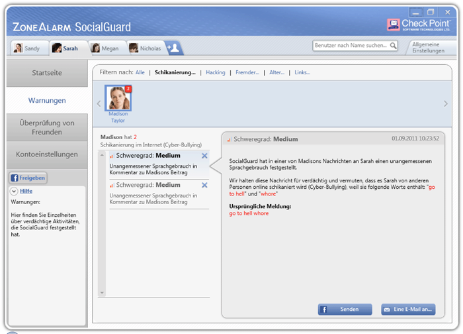Click the add user icon tab
Viewport: 463px width, 334px height.
click(x=174, y=48)
